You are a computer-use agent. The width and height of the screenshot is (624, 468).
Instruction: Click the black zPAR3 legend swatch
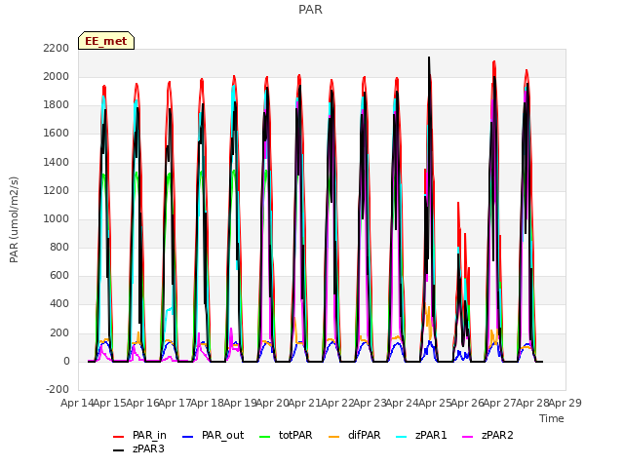coord(119,450)
